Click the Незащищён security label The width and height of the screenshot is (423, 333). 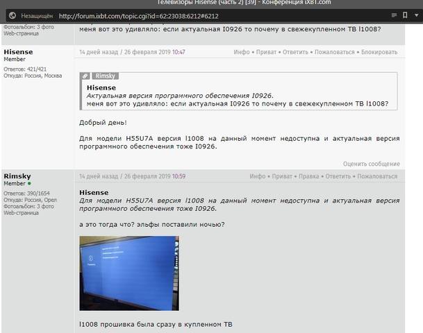pos(37,16)
